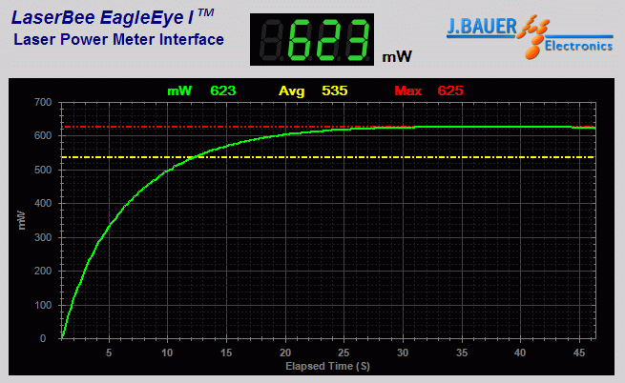Click the 700 y-axis label

pyautogui.click(x=43, y=102)
